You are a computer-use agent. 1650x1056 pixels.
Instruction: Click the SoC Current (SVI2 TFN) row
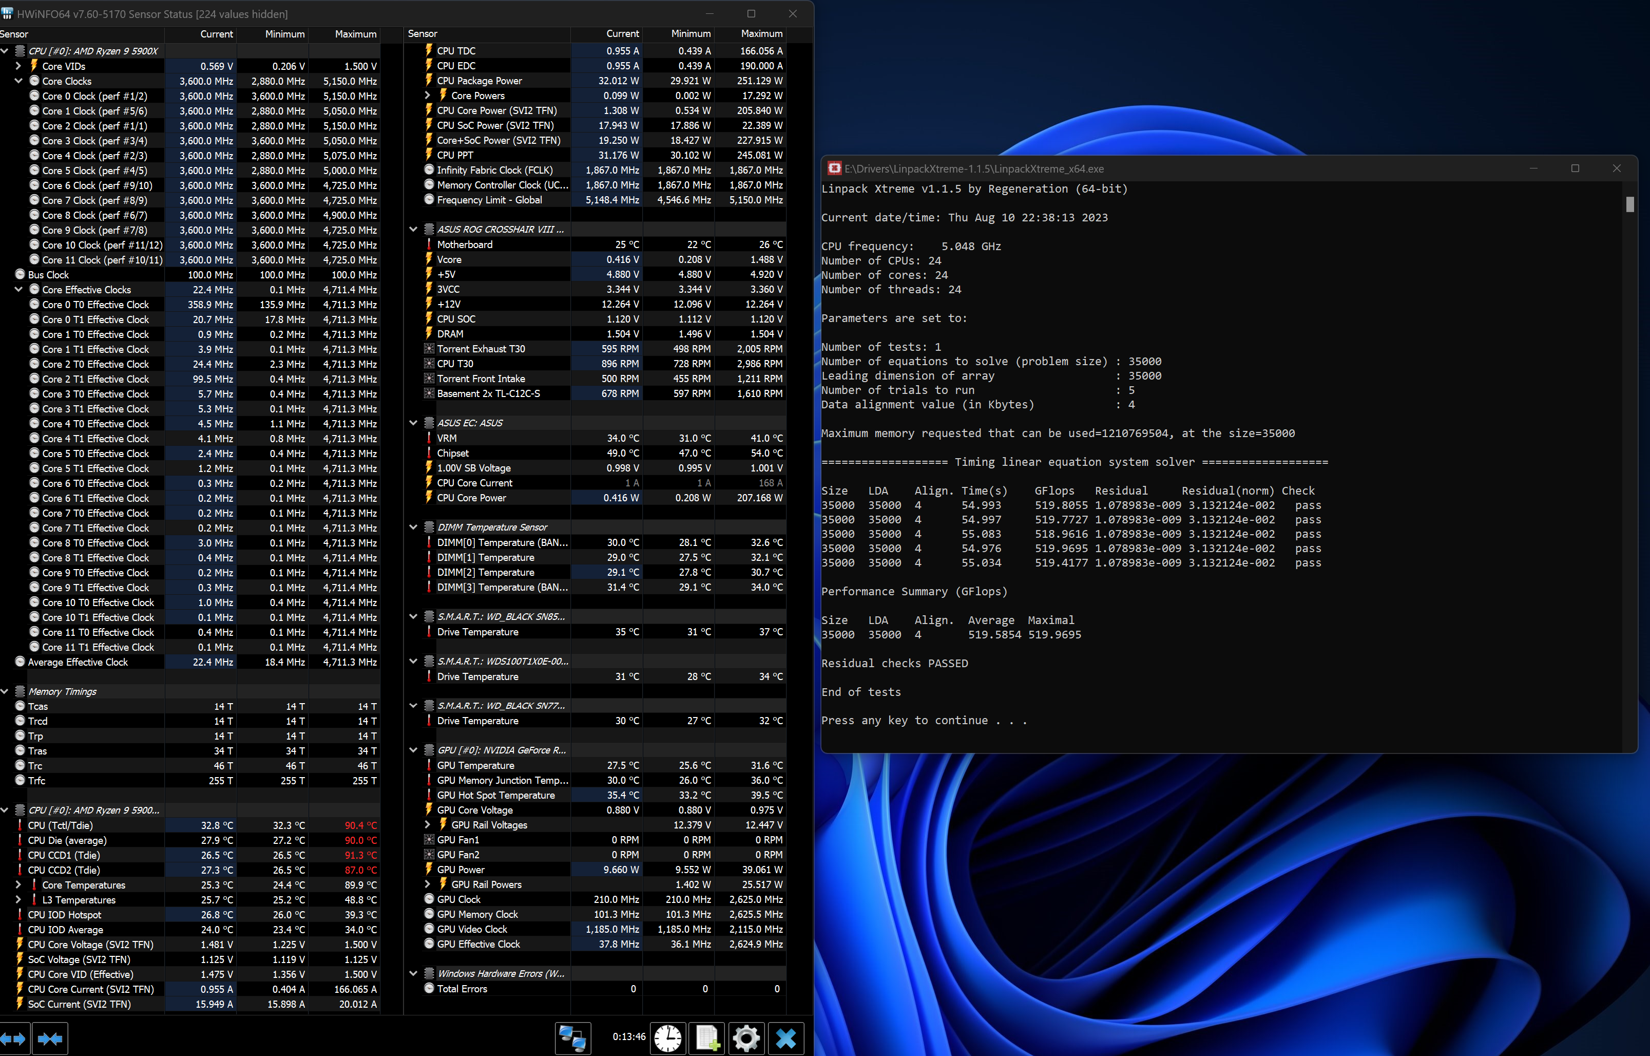tap(190, 1004)
